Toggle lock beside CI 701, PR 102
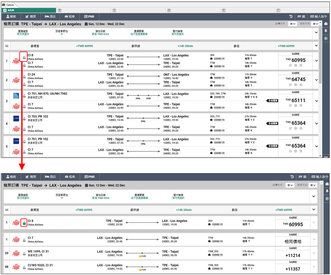This screenshot has height=275, width=331. pos(24,141)
